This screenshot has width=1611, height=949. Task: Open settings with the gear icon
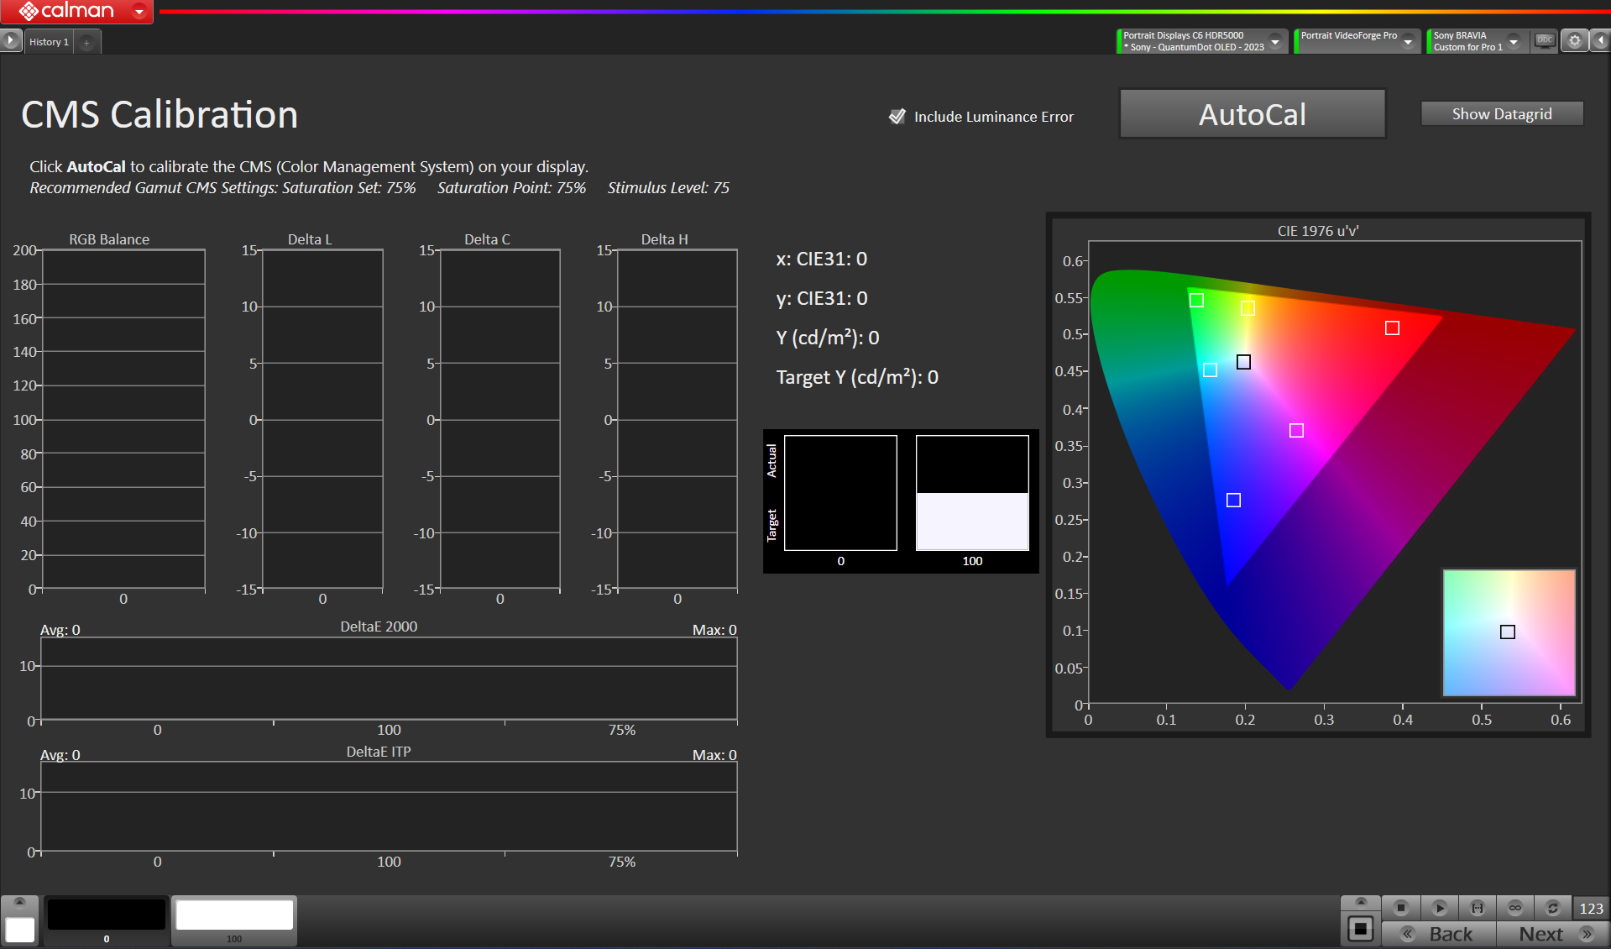[1575, 40]
